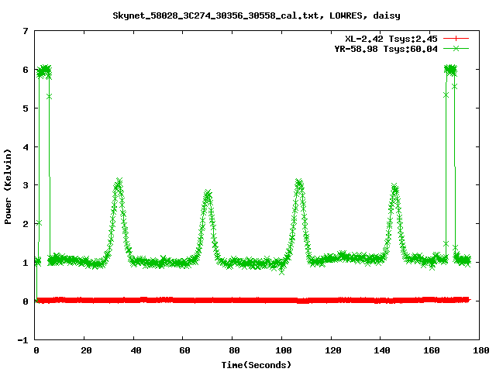The image size is (496, 372).
Task: Click the YR-58.98 Tsys:60.04 legend label
Action: click(x=386, y=49)
